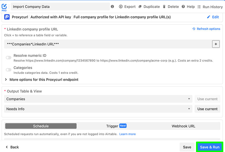
Task: Open the Learn more link
Action: [x=127, y=134]
